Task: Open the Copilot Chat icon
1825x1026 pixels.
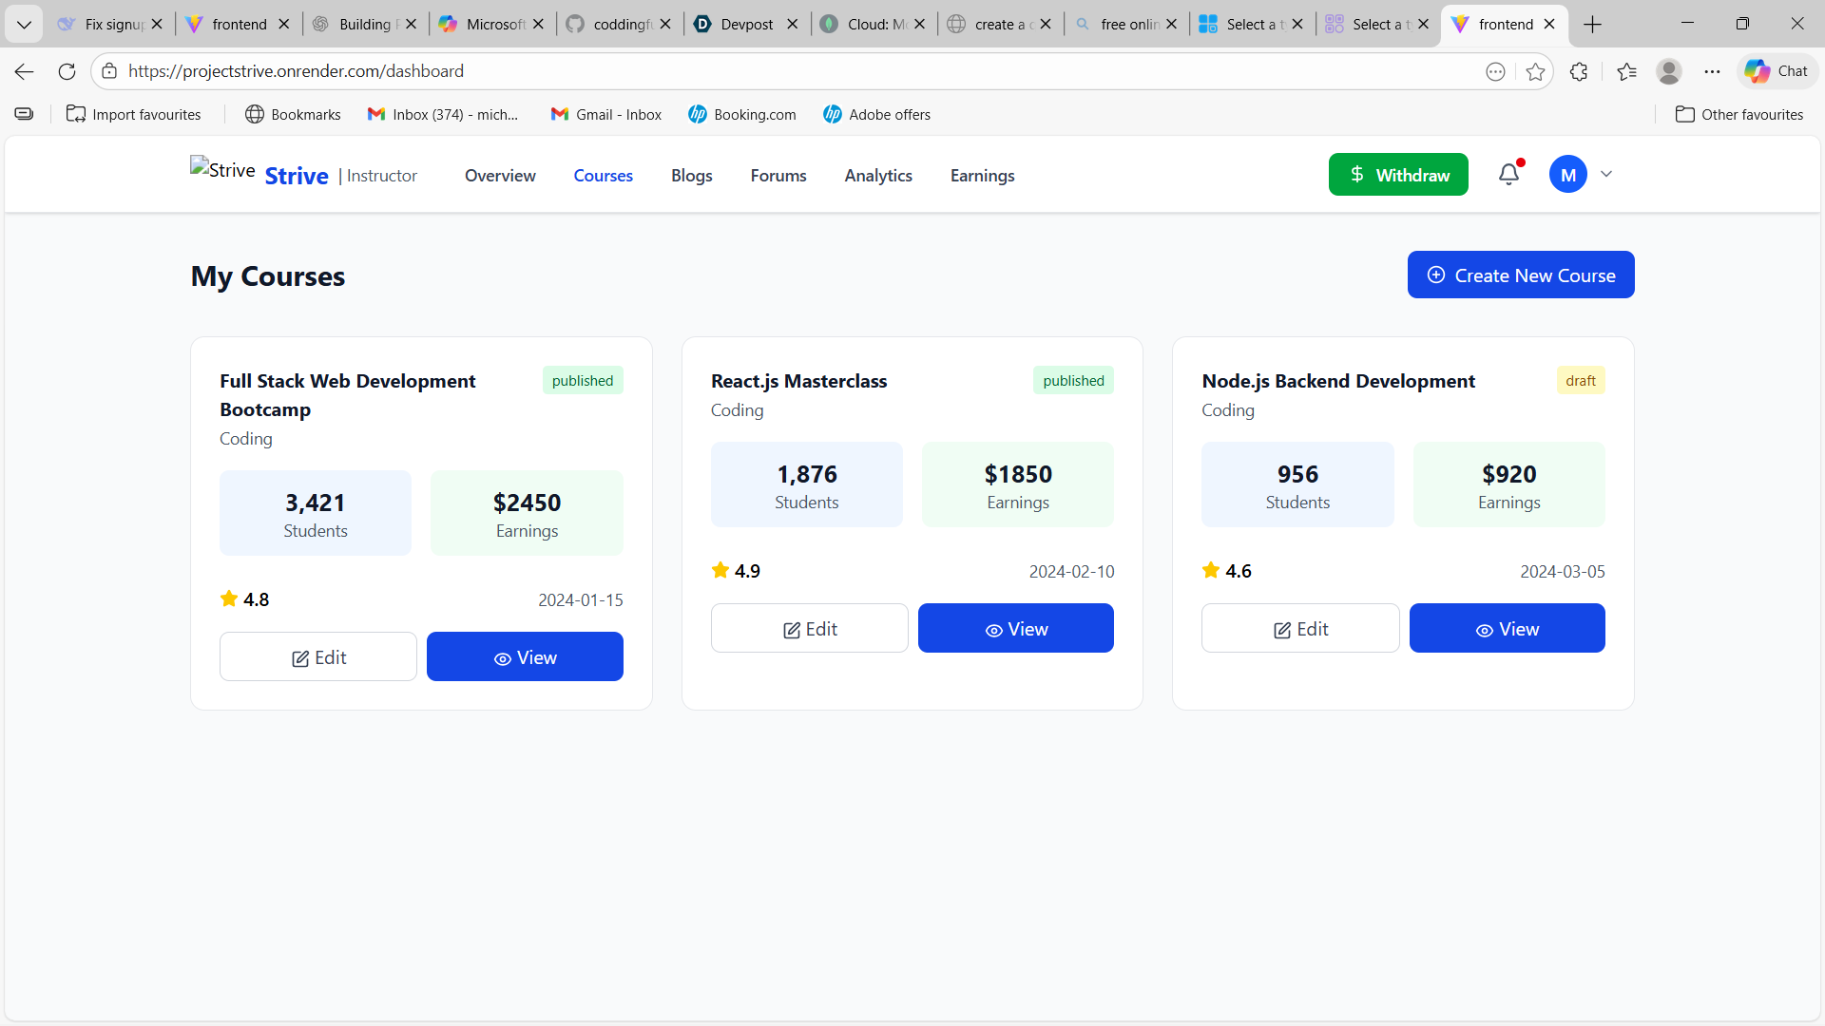Action: (1776, 71)
